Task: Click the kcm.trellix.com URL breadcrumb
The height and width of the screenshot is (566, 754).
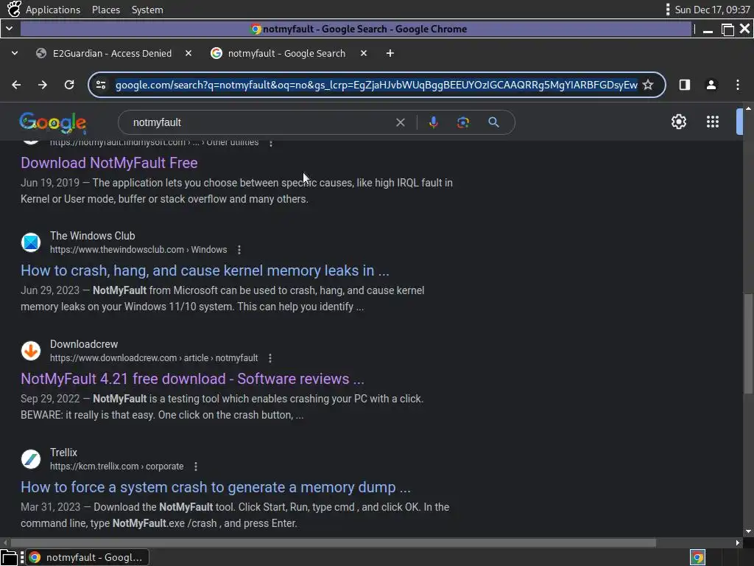Action: point(117,467)
